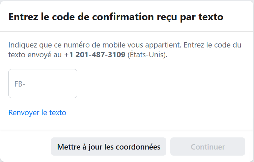Click the digits '3109' of the phone number
This screenshot has width=254, height=162.
click(x=116, y=55)
